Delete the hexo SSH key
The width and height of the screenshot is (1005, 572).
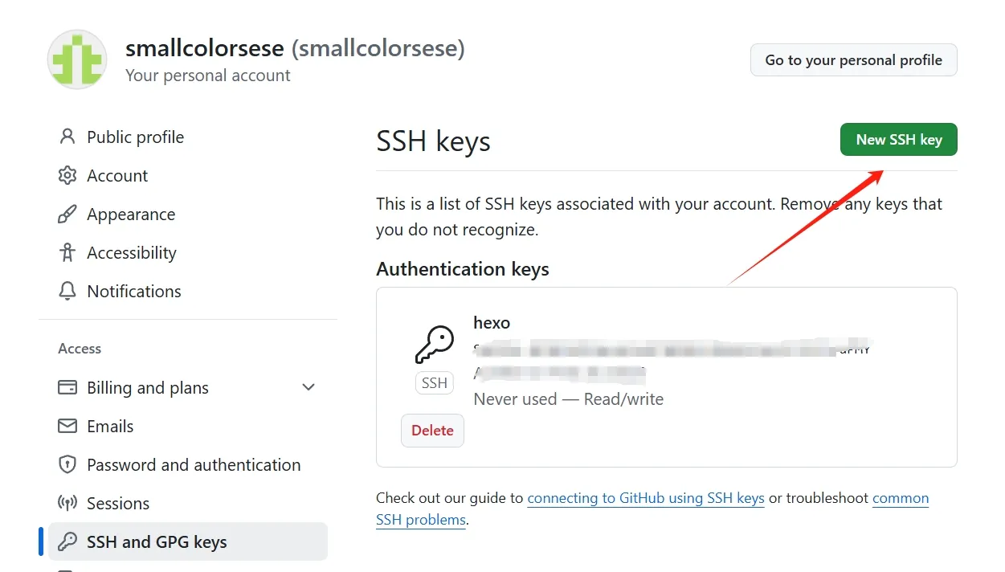tap(432, 431)
